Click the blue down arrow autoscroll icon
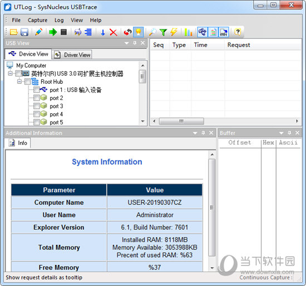 103,32
